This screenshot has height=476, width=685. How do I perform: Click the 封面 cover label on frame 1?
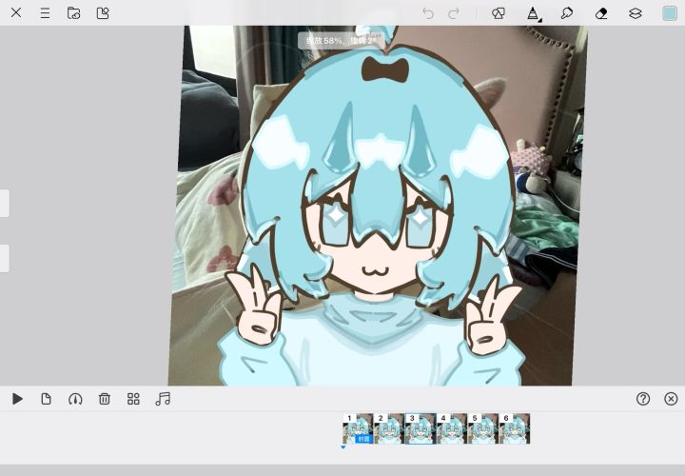coord(363,439)
